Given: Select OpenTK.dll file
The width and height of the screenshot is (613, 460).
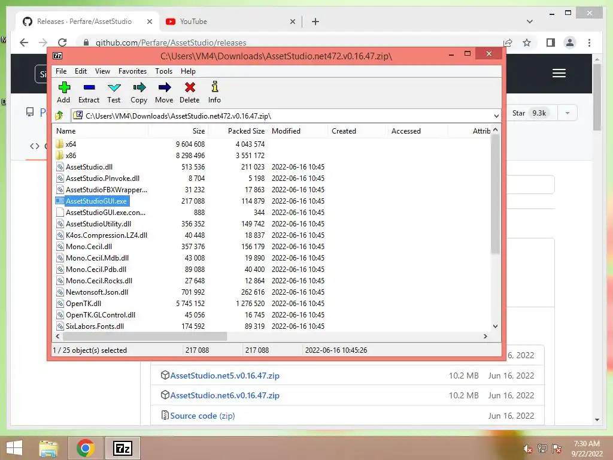Looking at the screenshot, I should (x=83, y=304).
